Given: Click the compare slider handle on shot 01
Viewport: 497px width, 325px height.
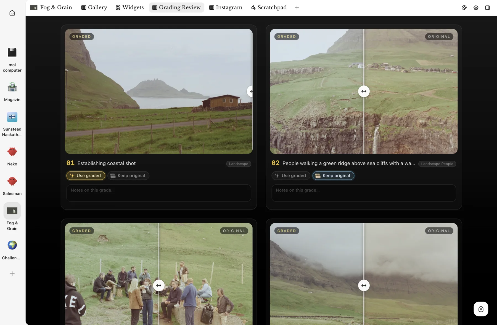Looking at the screenshot, I should [250, 91].
